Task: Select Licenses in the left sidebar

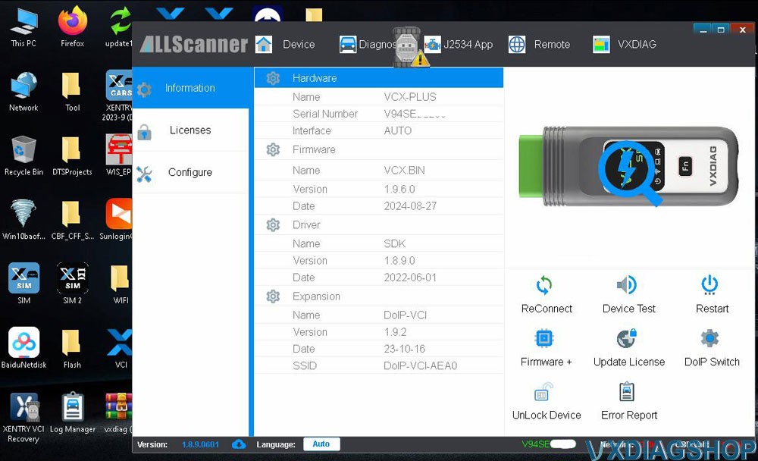Action: coord(190,130)
